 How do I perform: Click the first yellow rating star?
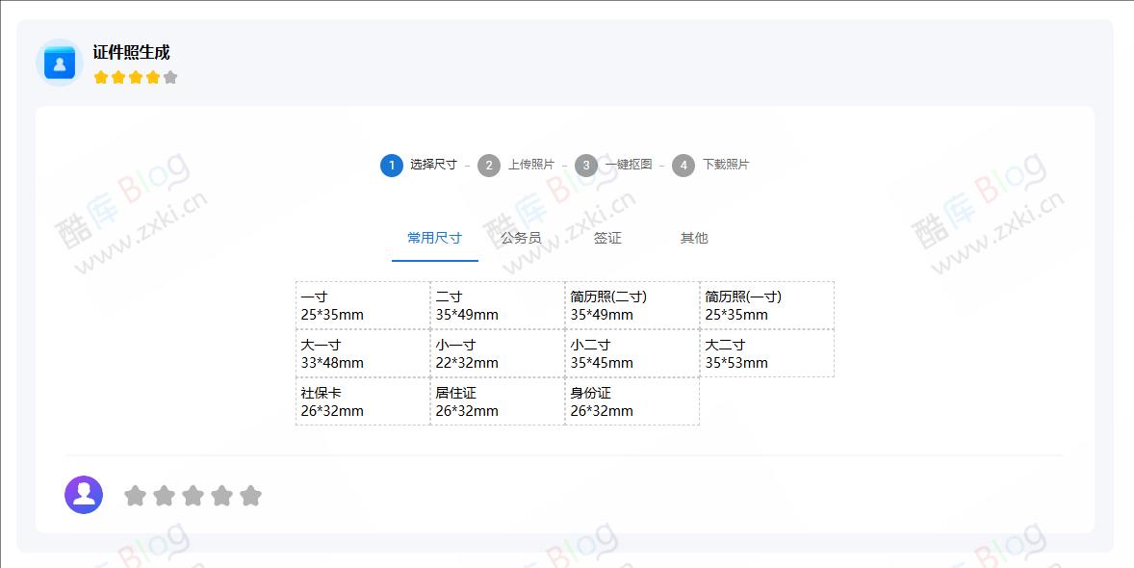(100, 76)
